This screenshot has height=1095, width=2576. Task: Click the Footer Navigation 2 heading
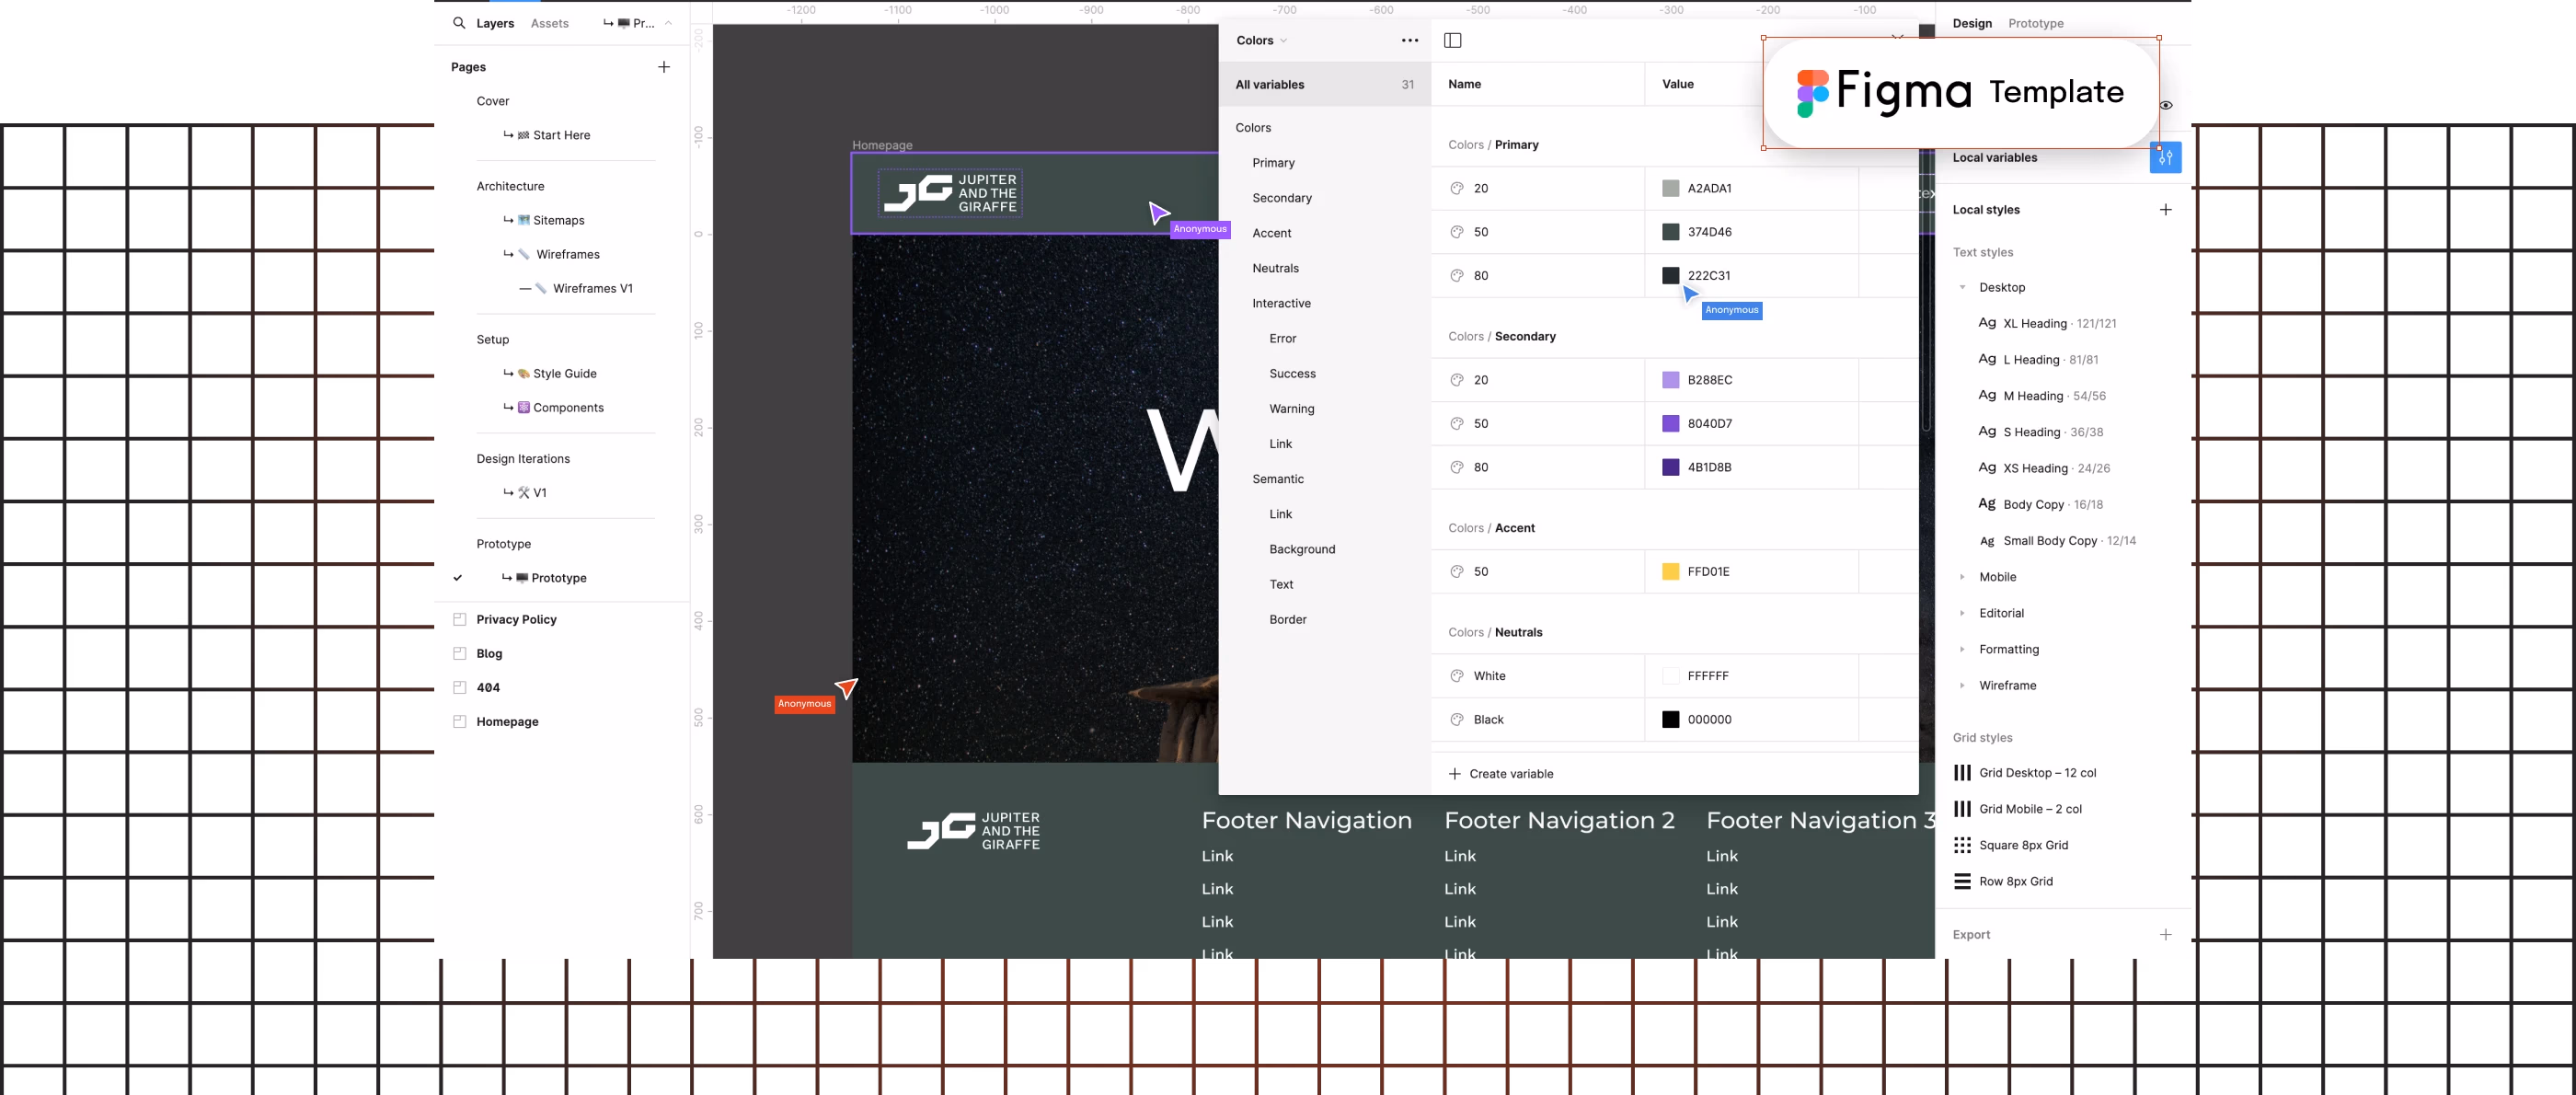[x=1559, y=820]
